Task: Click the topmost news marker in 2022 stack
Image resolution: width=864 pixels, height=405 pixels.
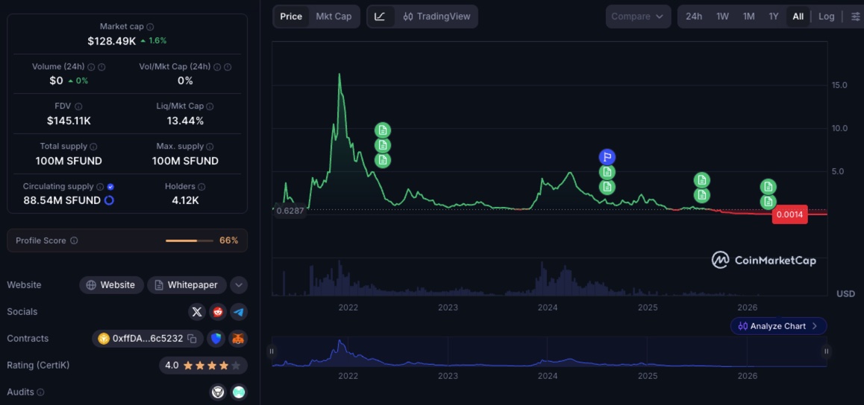Action: point(383,130)
